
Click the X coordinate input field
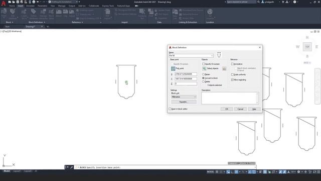coord(186,74)
